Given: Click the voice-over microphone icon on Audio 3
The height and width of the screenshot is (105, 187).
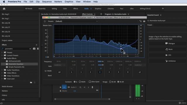Looking at the screenshot, I should coord(92,87).
